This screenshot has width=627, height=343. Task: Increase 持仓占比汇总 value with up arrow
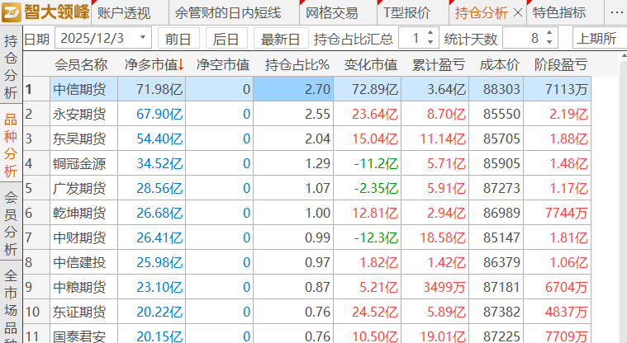[x=430, y=34]
